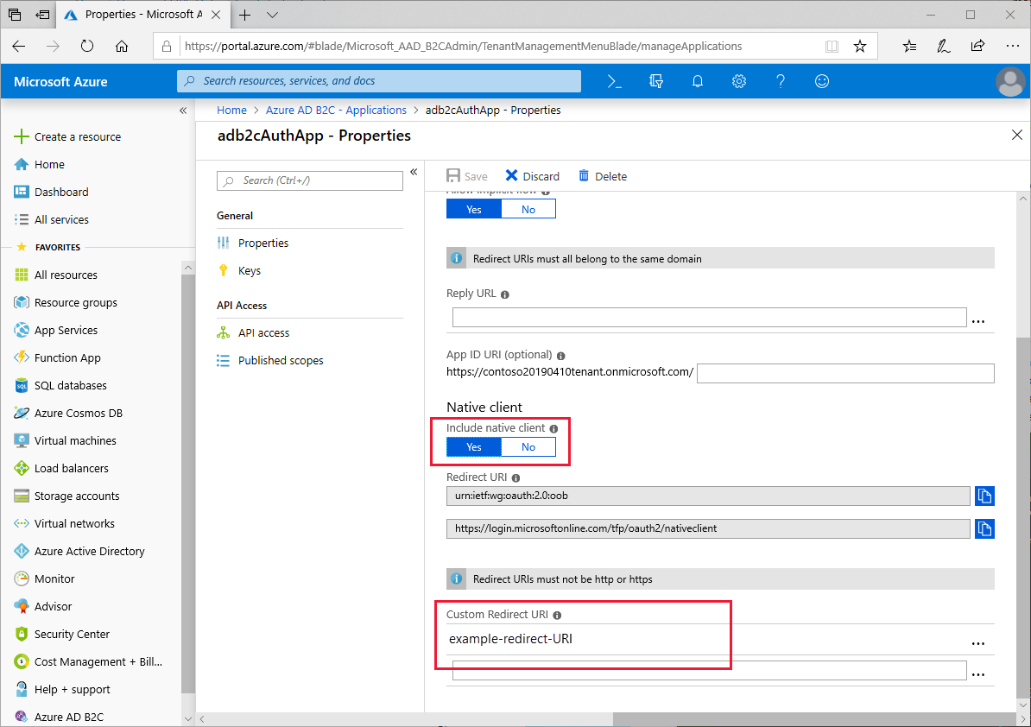Open portal settings gear

[x=738, y=80]
